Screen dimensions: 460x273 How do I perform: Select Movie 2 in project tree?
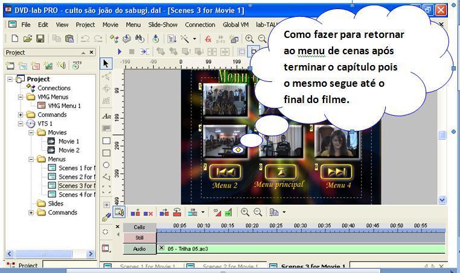pyautogui.click(x=69, y=150)
